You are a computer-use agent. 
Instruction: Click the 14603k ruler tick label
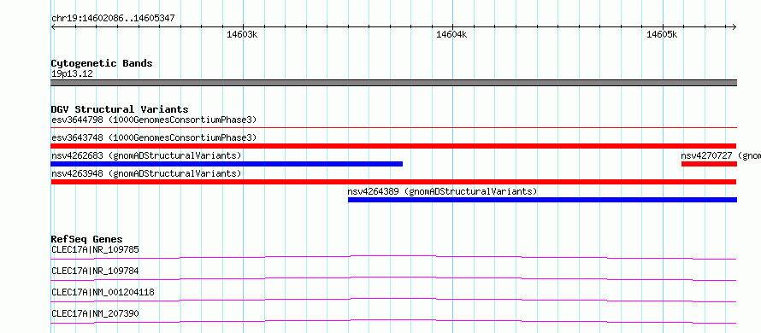[242, 34]
